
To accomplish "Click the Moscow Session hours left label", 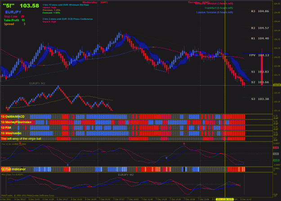I will 214,4.
